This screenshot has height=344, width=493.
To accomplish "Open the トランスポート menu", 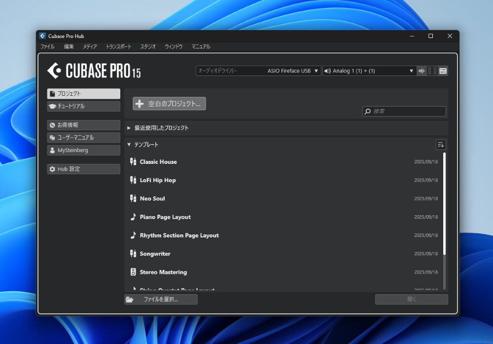I will pyautogui.click(x=118, y=46).
